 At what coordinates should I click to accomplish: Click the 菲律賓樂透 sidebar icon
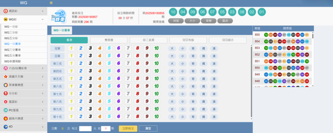[x=6, y=85]
